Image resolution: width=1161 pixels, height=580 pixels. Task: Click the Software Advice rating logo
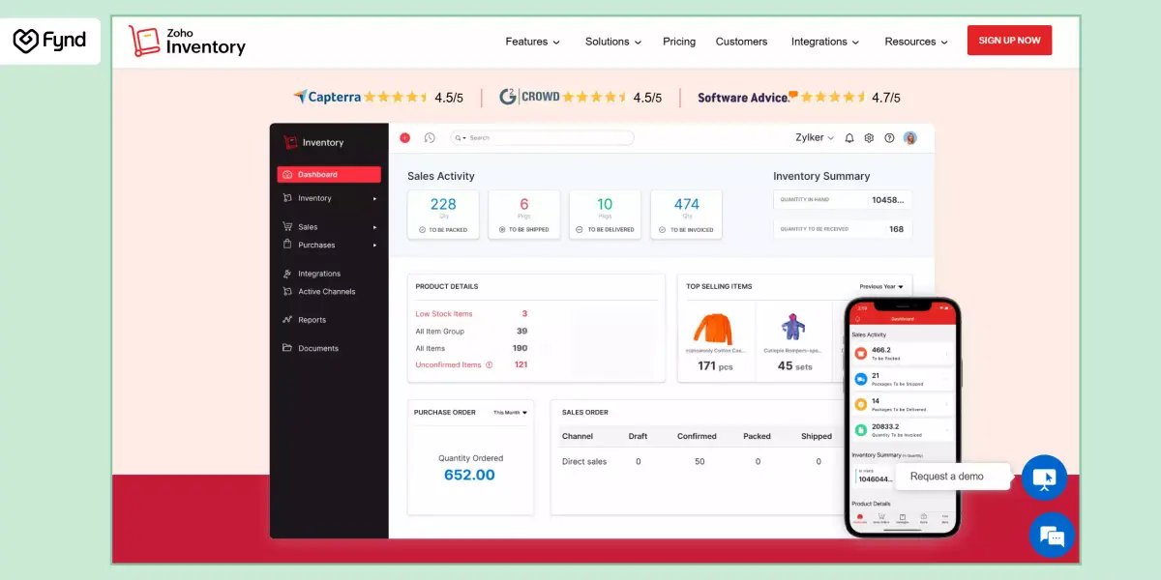[747, 97]
